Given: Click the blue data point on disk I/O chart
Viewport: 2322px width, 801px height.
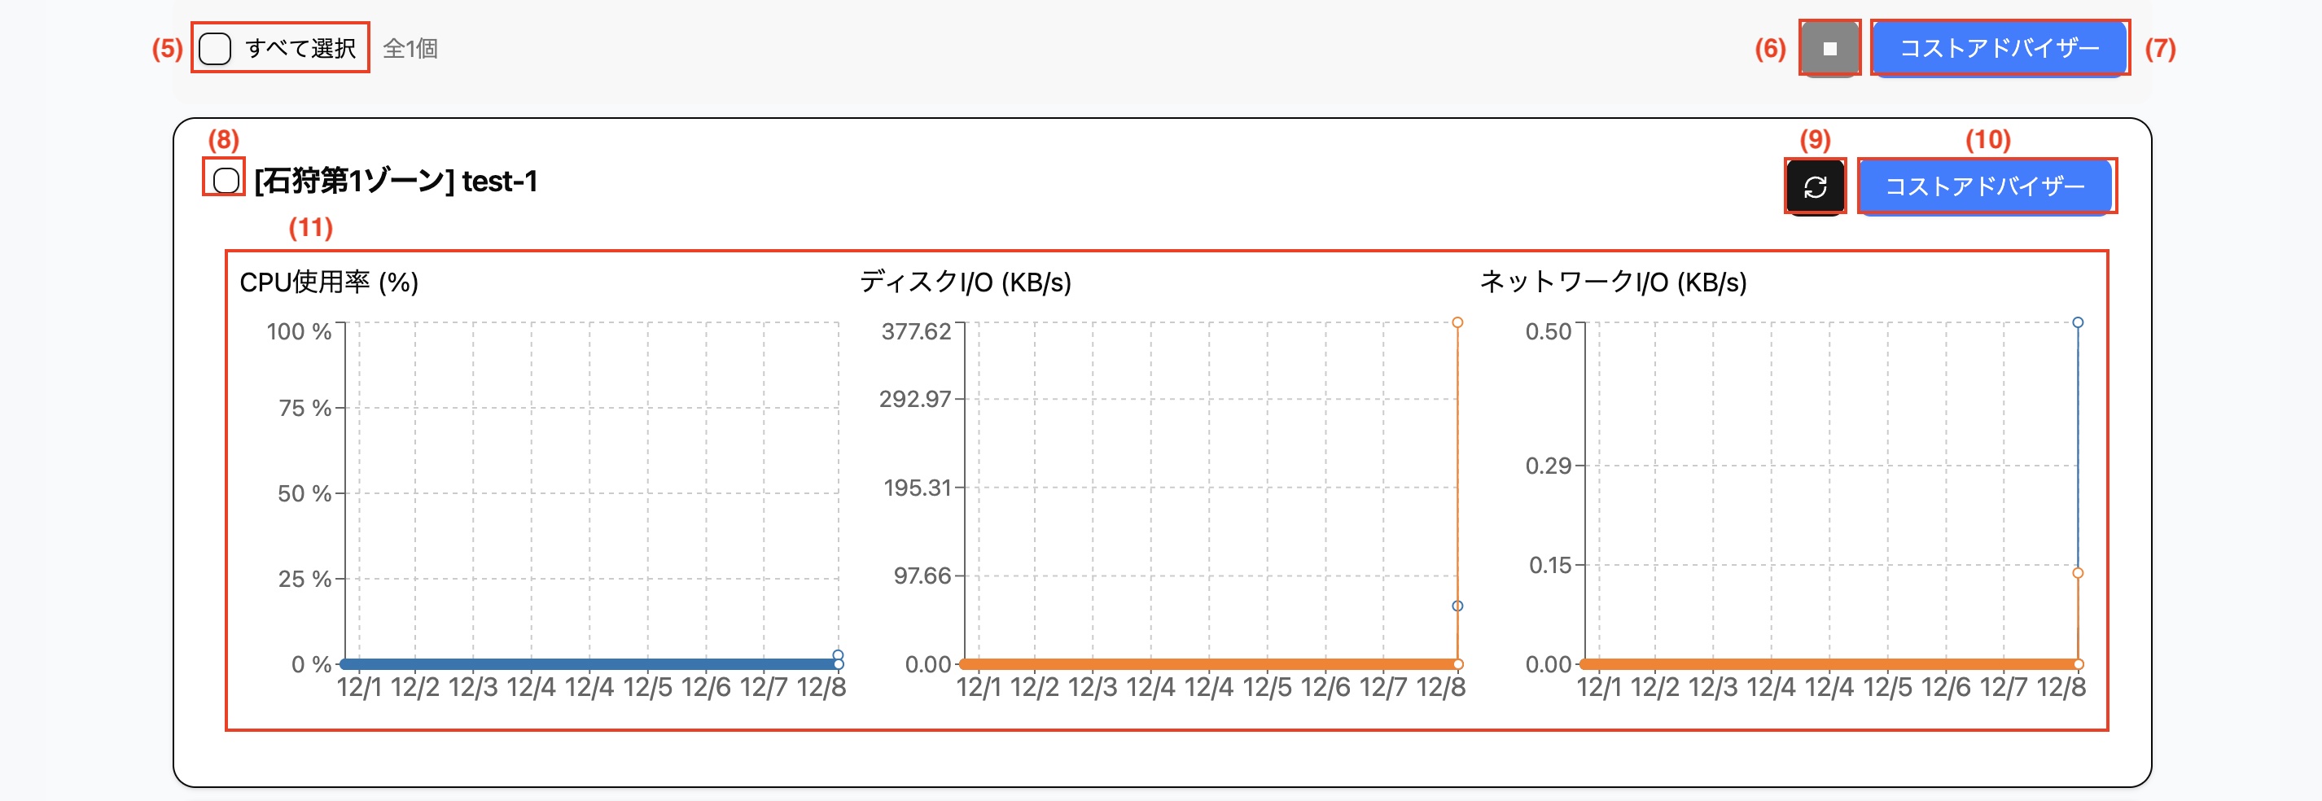Looking at the screenshot, I should point(1457,606).
